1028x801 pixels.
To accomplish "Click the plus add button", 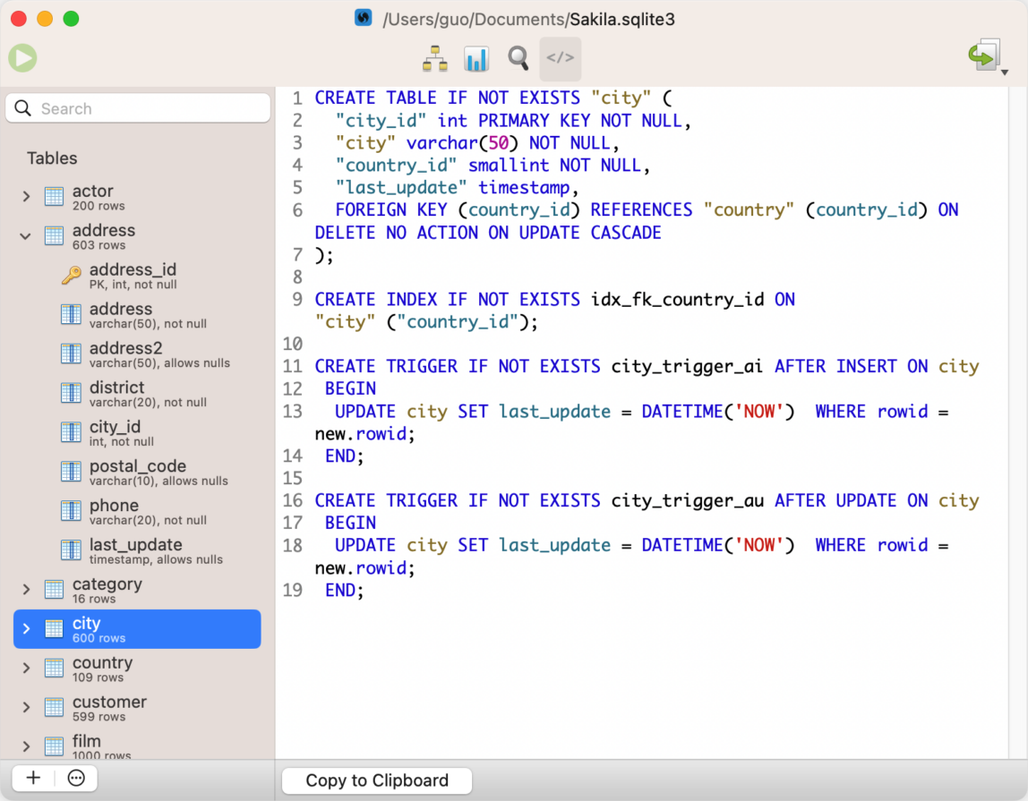I will coord(33,778).
